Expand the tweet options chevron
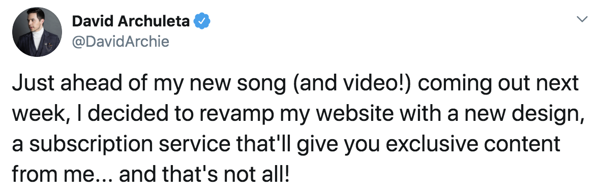The width and height of the screenshot is (599, 194). (x=582, y=19)
